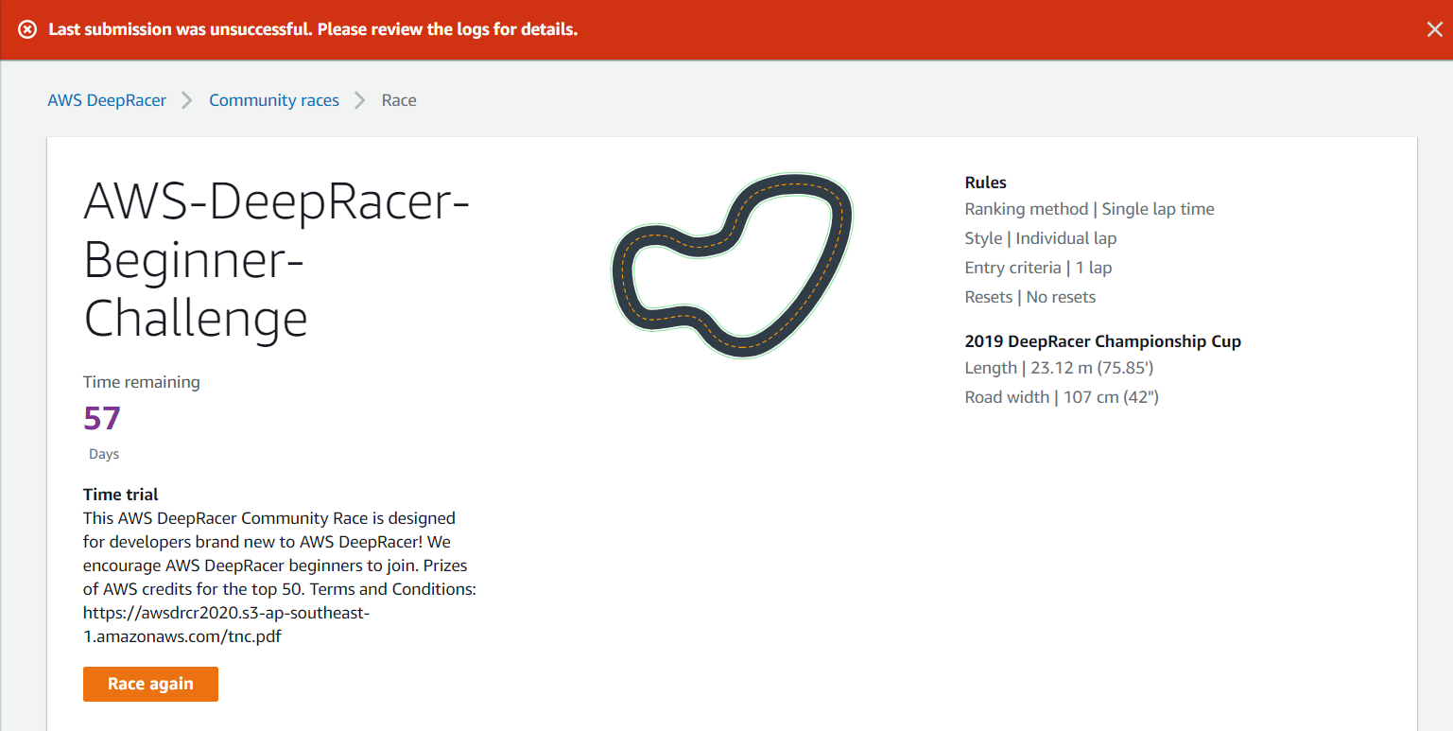Click the 2019 DeepRacer Championship Cup heading
The height and width of the screenshot is (731, 1453).
pos(1102,341)
